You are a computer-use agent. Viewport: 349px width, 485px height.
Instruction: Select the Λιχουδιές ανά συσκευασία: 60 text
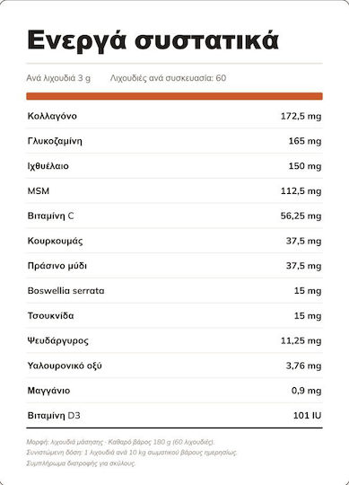click(169, 78)
